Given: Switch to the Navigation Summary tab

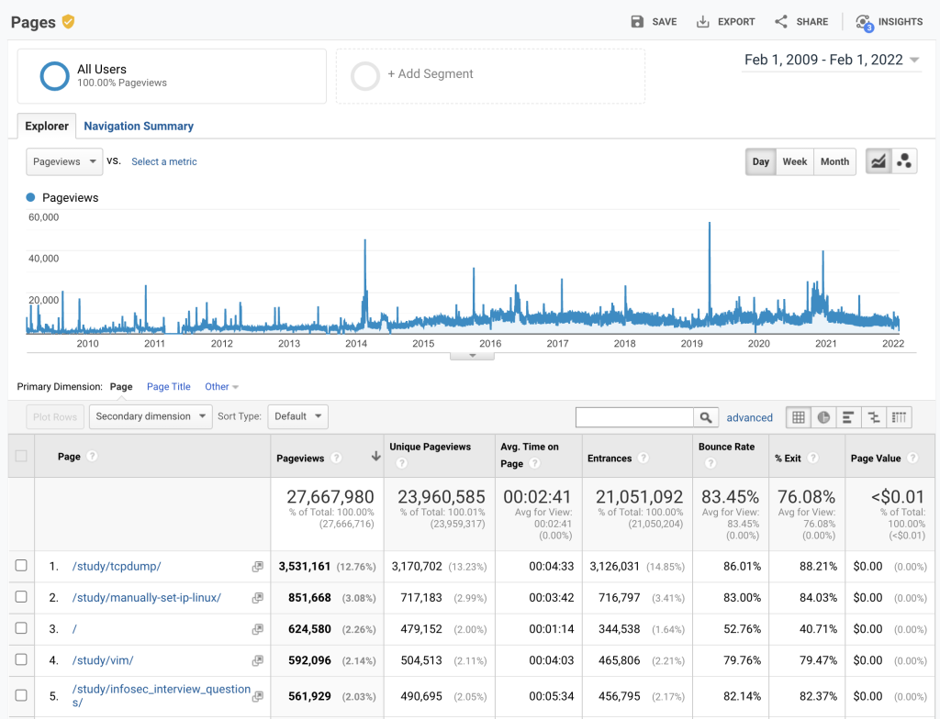Looking at the screenshot, I should (x=138, y=126).
